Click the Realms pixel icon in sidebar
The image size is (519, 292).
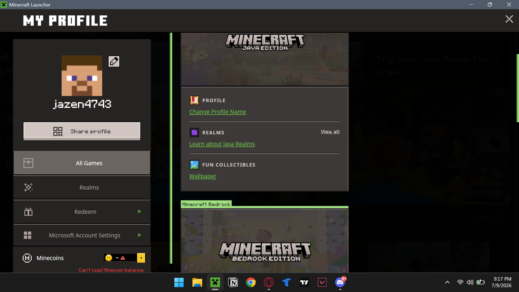28,187
